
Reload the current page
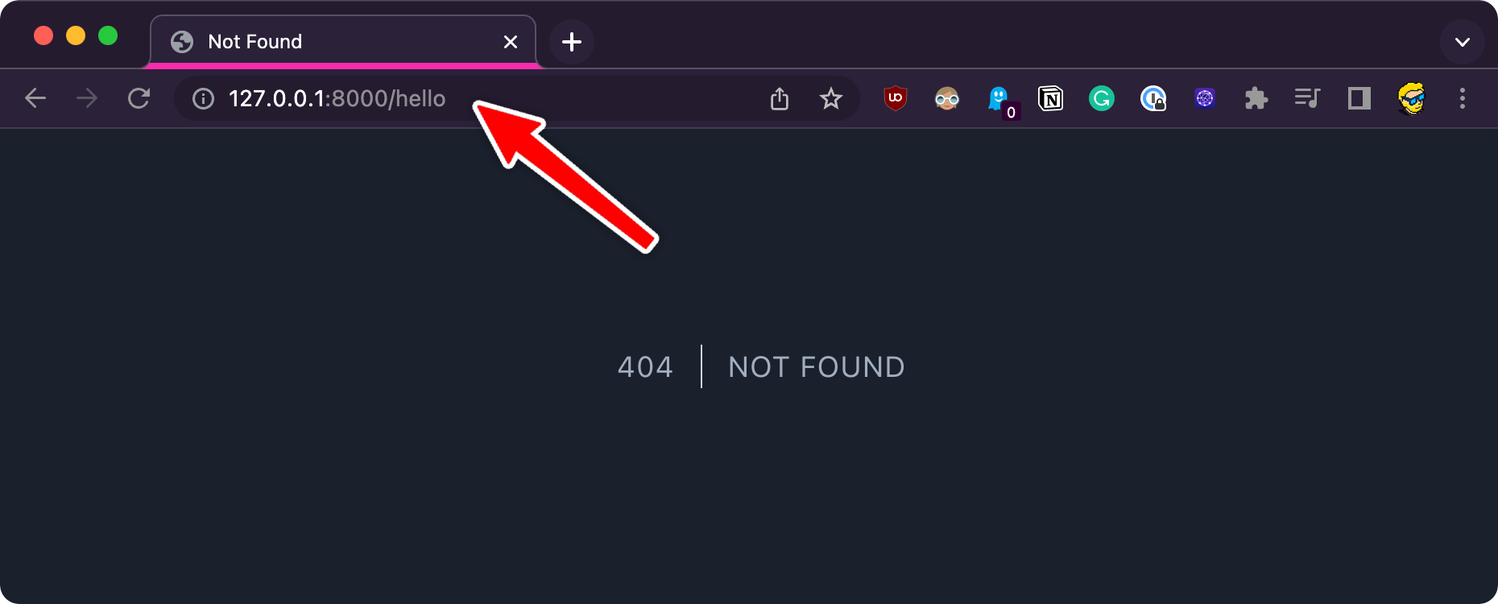pos(139,98)
